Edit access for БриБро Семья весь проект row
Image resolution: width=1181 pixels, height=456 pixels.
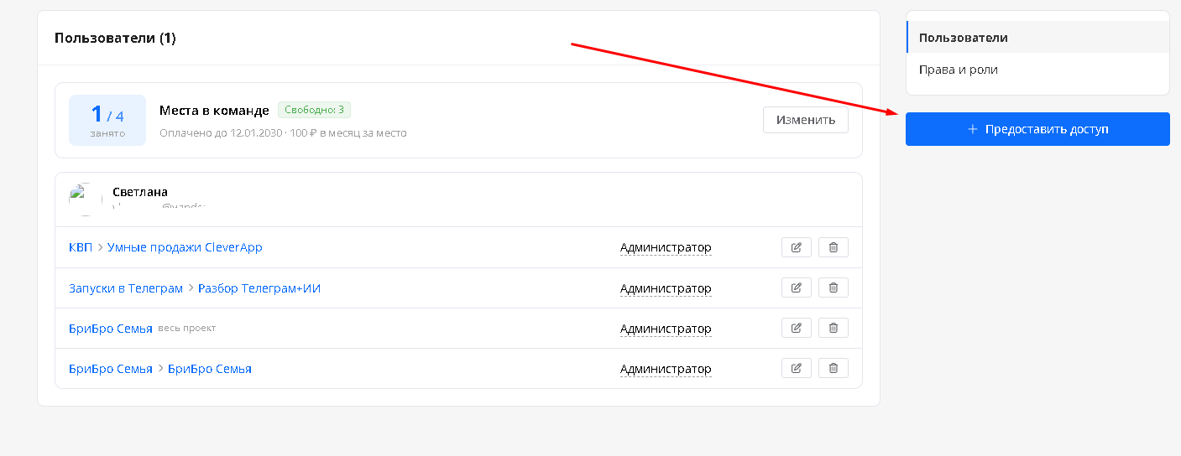point(797,328)
